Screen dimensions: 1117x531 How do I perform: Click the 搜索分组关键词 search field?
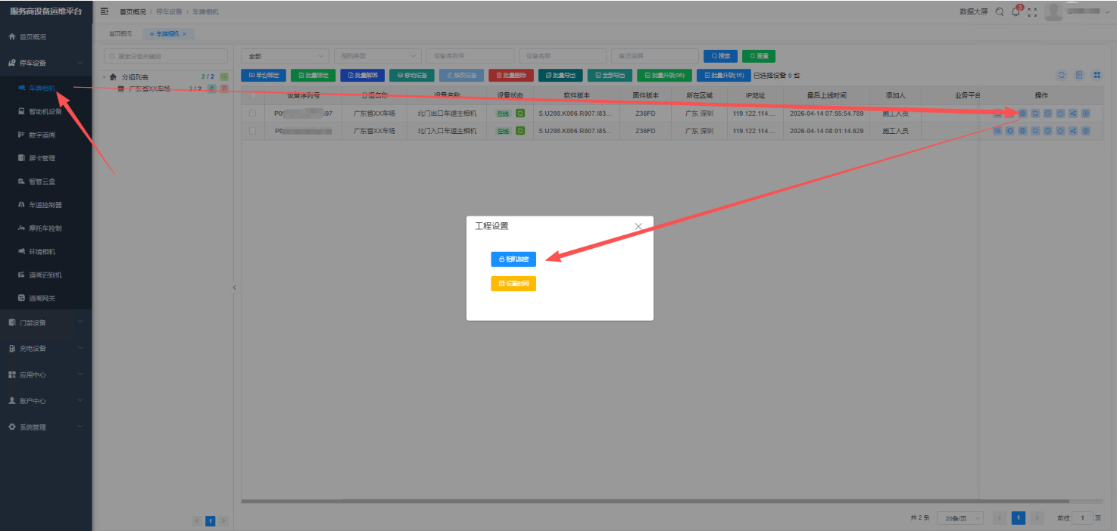[165, 56]
